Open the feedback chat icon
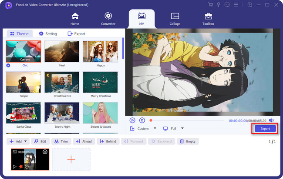Viewport: 283px width, 179px height. [x=227, y=5]
